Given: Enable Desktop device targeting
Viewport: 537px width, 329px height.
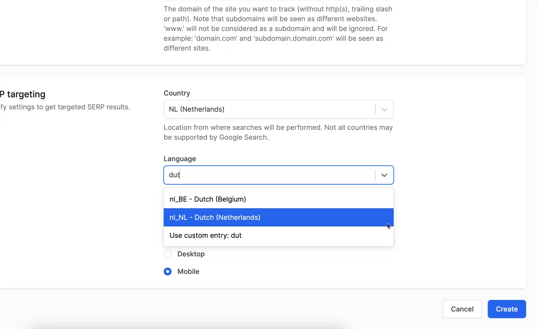Looking at the screenshot, I should point(168,254).
